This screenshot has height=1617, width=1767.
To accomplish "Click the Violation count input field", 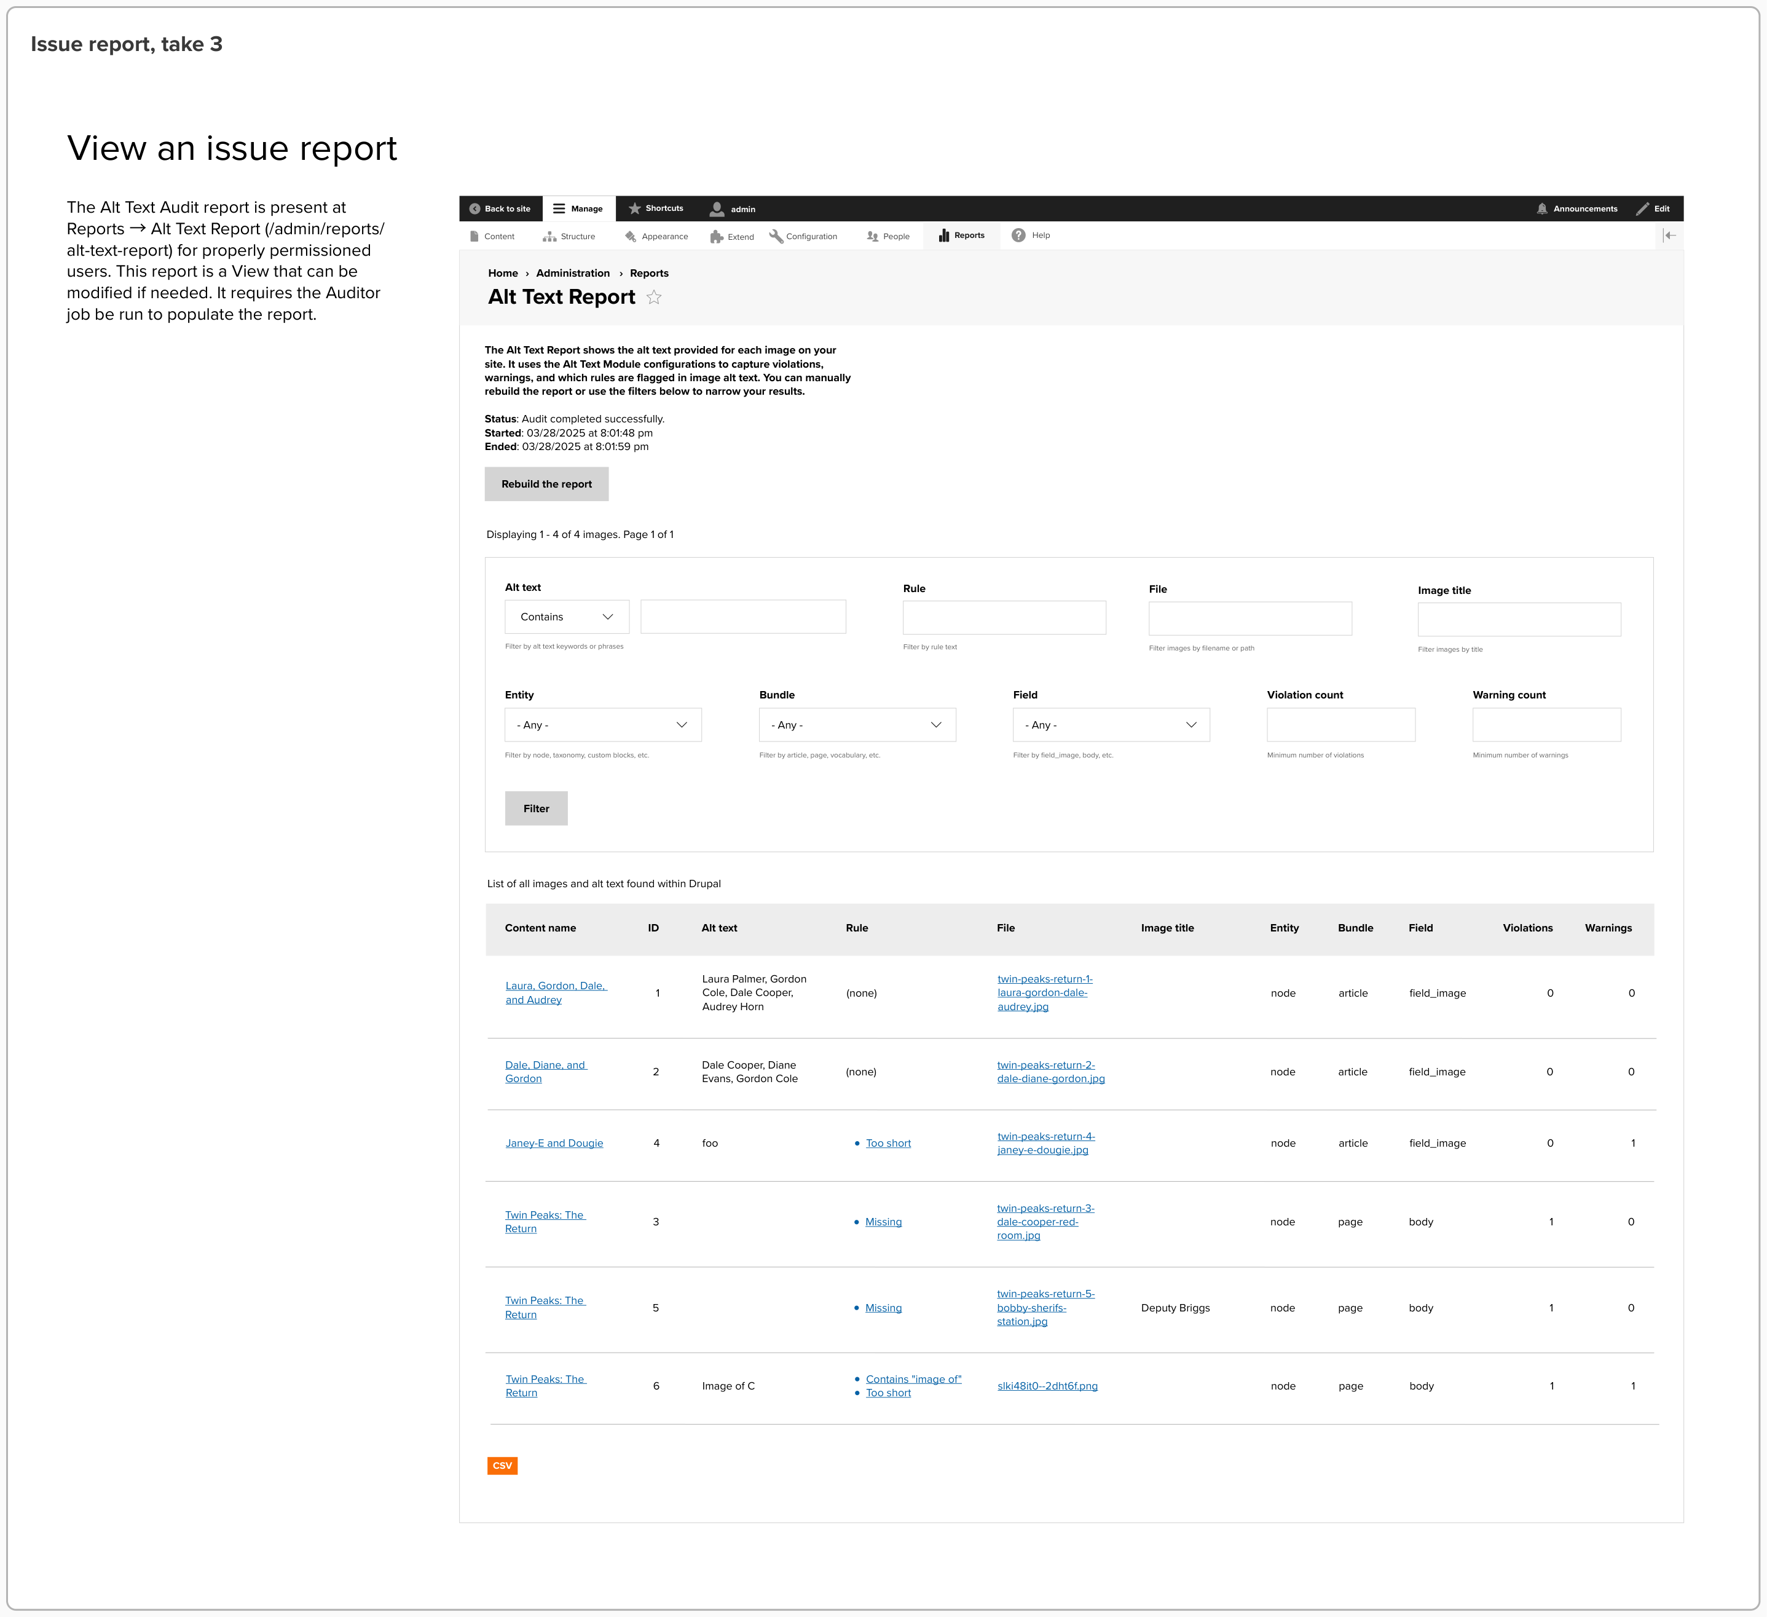I will pos(1340,725).
